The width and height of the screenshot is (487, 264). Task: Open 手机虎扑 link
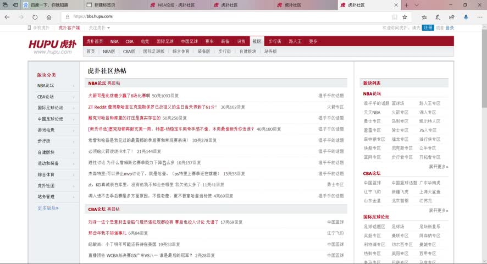point(39,28)
